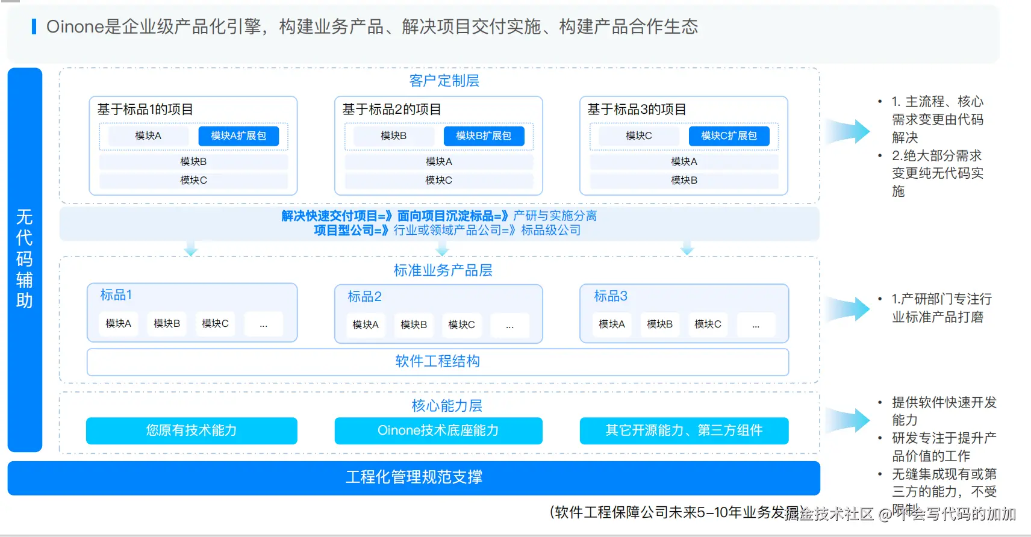This screenshot has height=537, width=1031.
Task: Click the note 研发专注于提升产品价值的工作
Action: pos(944,447)
